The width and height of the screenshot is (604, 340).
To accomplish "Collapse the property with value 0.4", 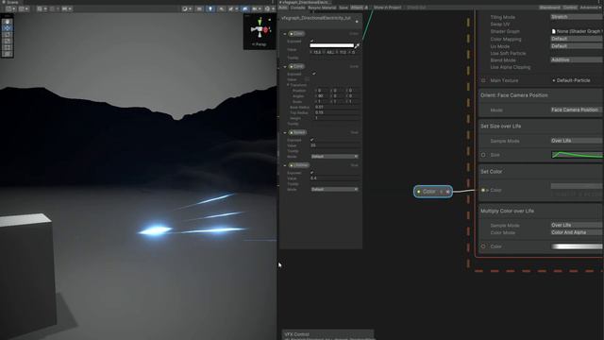I will pos(285,165).
